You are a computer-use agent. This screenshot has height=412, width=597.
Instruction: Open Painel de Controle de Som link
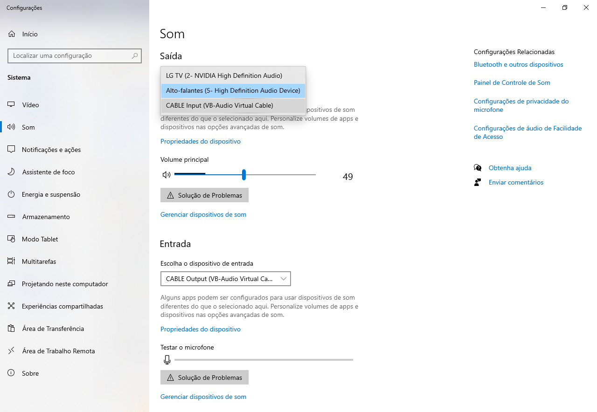(x=512, y=82)
